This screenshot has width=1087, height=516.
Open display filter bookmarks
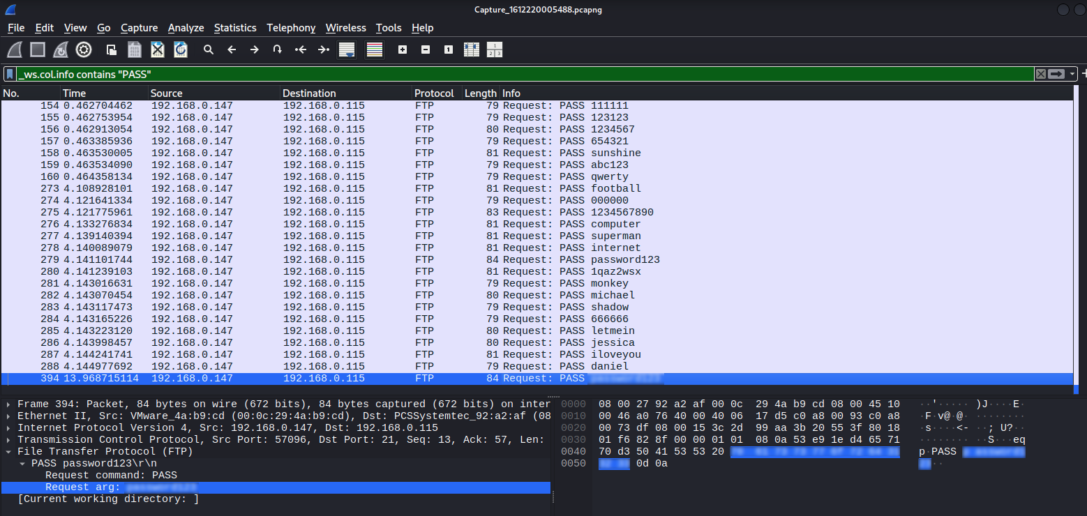coord(10,74)
